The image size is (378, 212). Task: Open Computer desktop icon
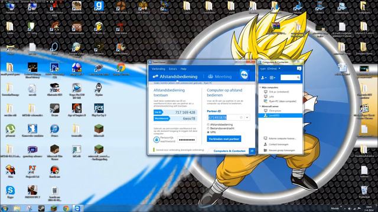[x=32, y=8]
